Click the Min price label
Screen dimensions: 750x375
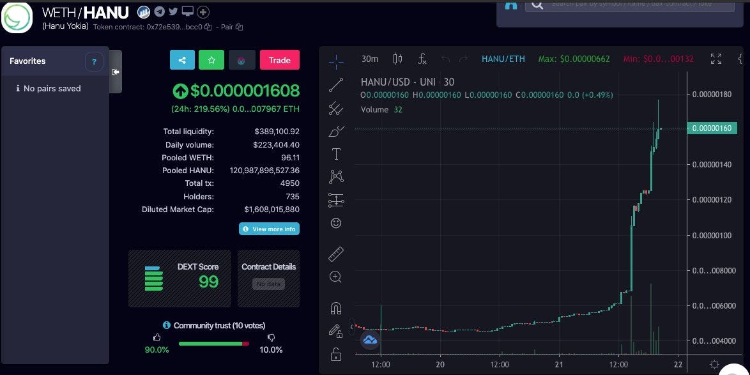[659, 59]
